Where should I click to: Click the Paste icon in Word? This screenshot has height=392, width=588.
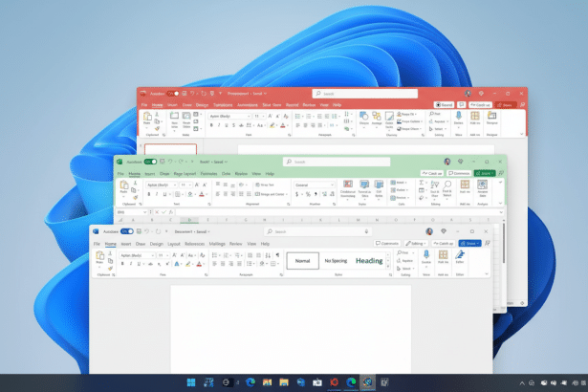tap(99, 257)
